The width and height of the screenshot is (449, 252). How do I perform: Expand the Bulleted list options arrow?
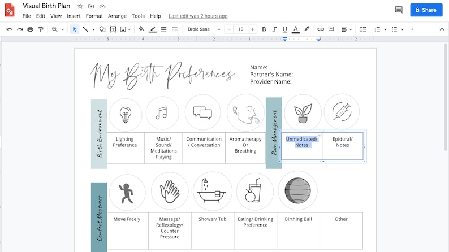tap(402, 29)
